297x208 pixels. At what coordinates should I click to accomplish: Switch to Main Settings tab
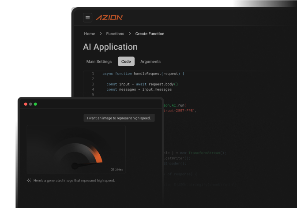point(99,61)
